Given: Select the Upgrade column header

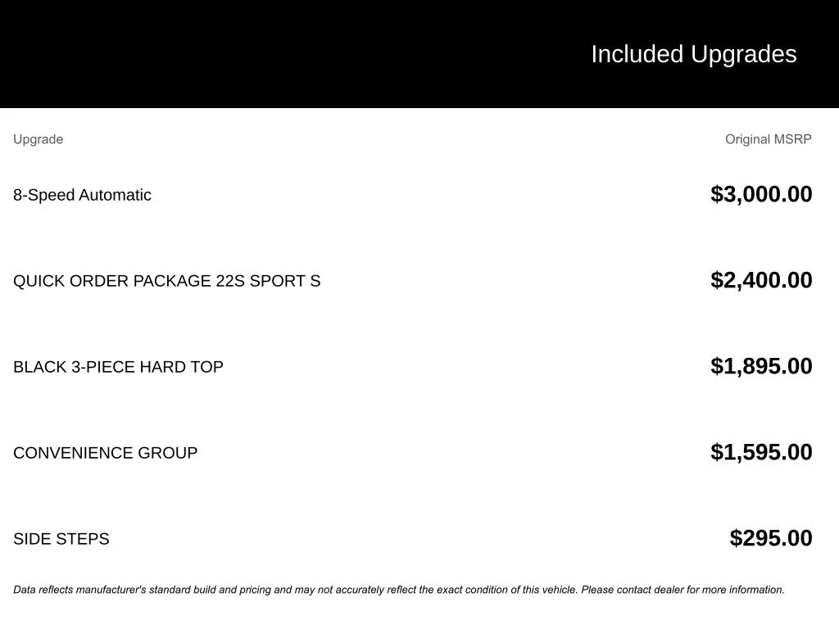Looking at the screenshot, I should click(38, 139).
